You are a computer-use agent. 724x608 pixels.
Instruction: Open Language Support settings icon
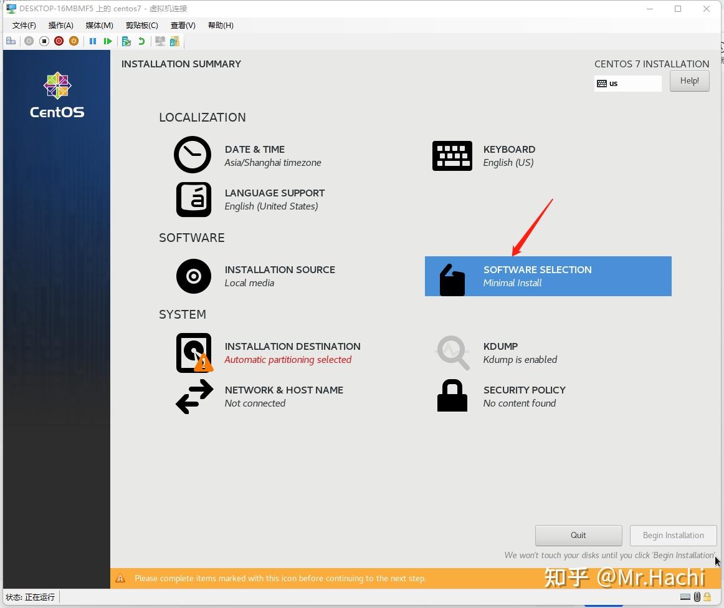[x=194, y=200]
